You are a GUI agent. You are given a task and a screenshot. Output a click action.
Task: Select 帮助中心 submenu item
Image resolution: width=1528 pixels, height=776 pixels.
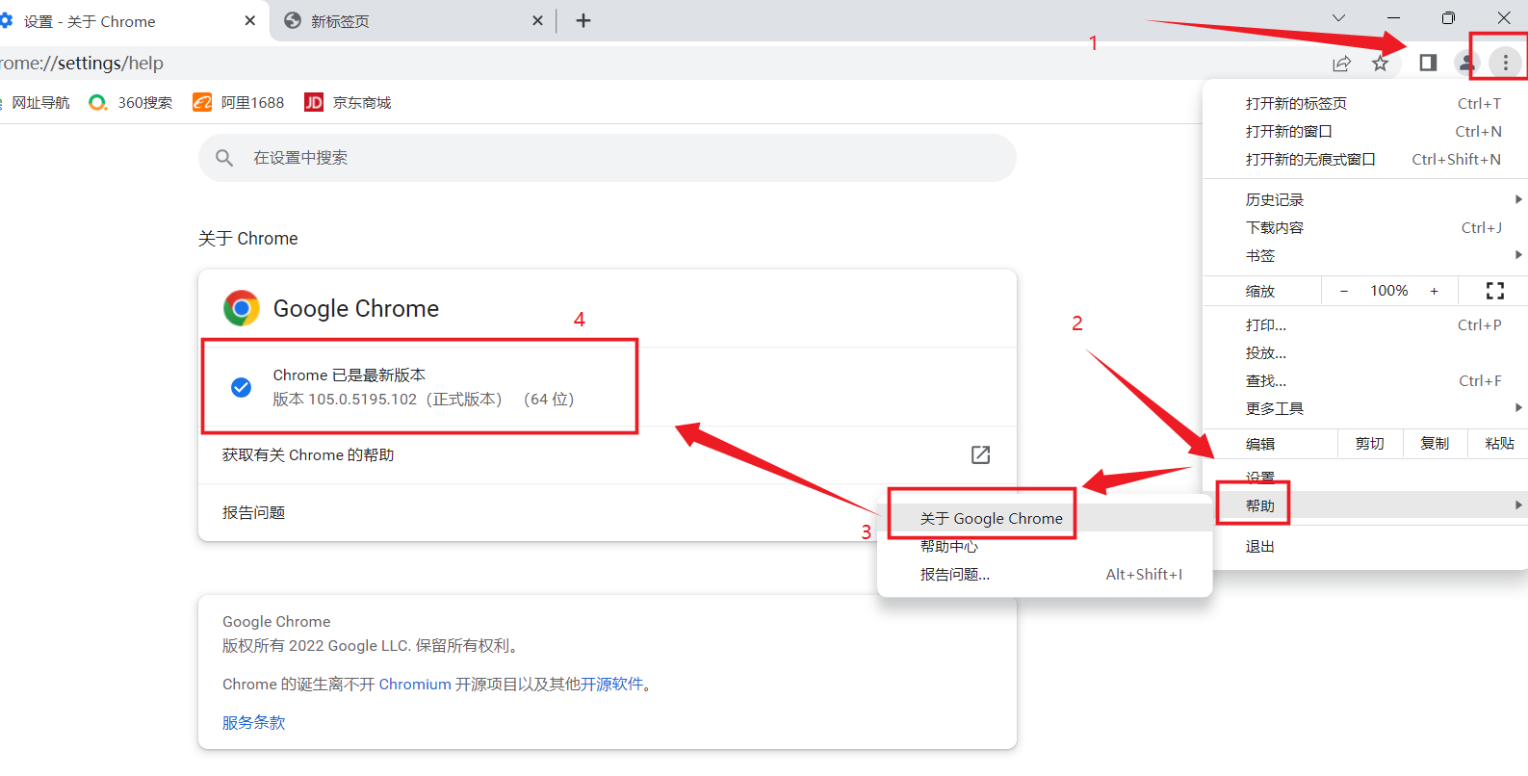(x=1045, y=546)
